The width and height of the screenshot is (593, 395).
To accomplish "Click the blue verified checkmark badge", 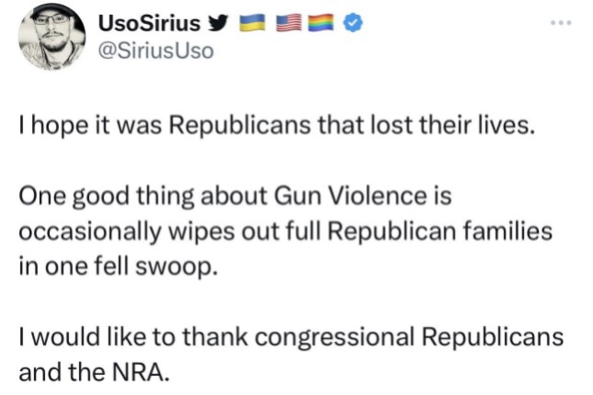I will pos(352,23).
